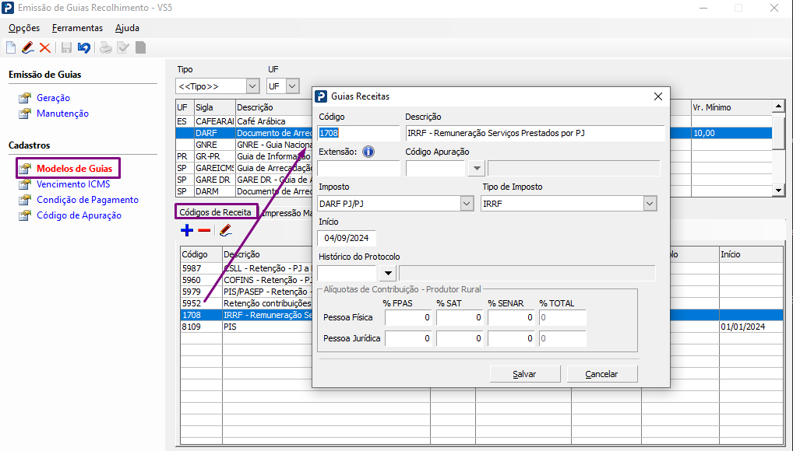Click the blue plus add receita icon
This screenshot has height=451, width=793.
click(x=187, y=230)
